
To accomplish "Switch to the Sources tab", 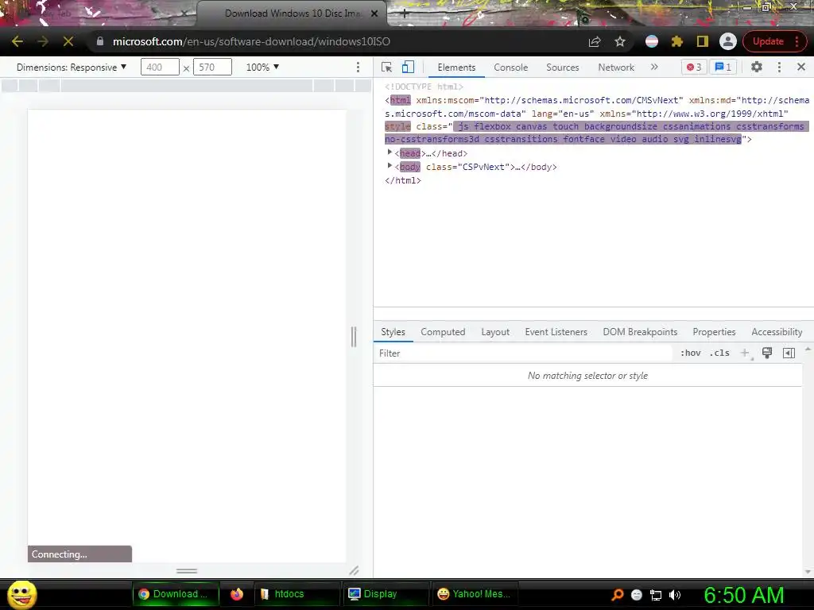I will 562,68.
